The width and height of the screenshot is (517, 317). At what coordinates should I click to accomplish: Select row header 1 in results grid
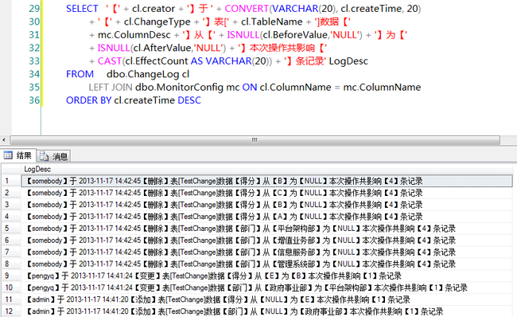(11, 181)
